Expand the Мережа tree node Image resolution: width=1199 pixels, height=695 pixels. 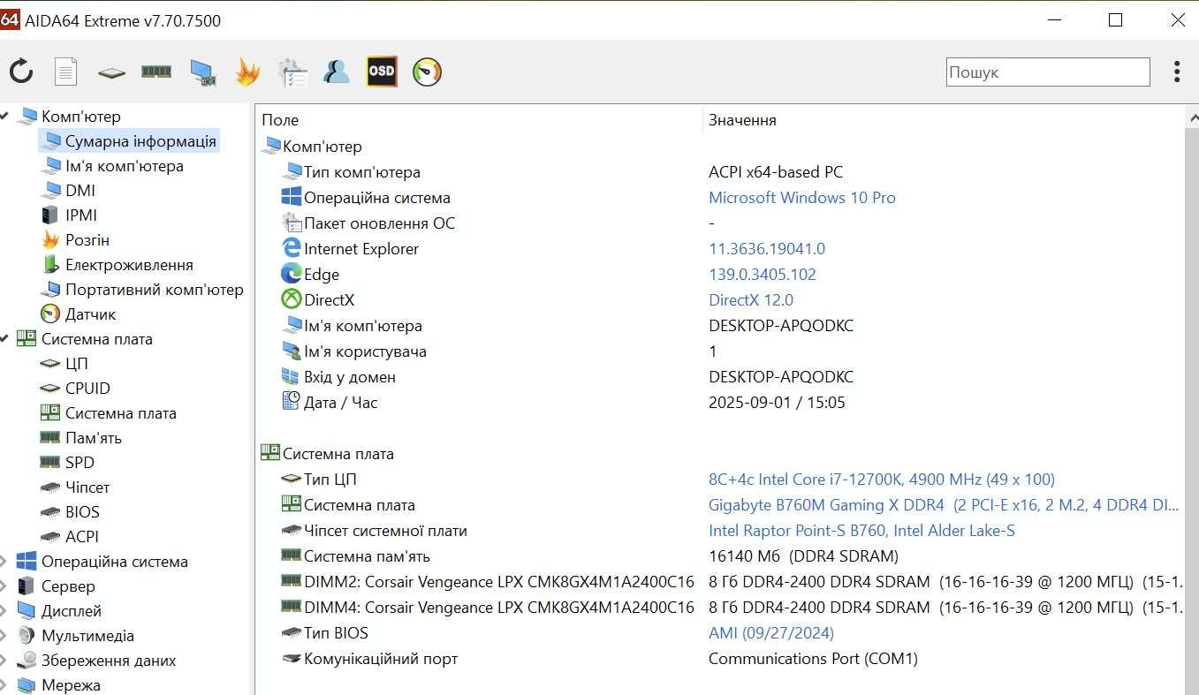tap(4, 685)
